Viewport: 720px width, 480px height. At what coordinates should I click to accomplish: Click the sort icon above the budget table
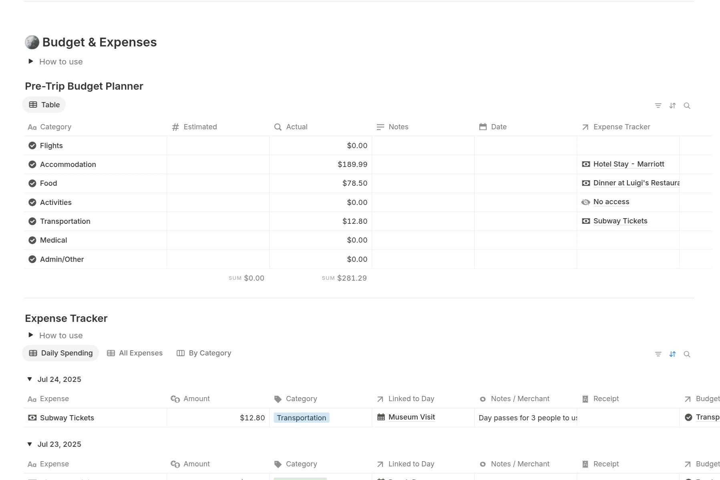point(672,106)
